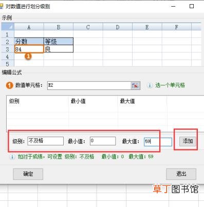Image resolution: width=204 pixels, height=207 pixels.
Task: Click row 4 header in example
Action: 8,57
